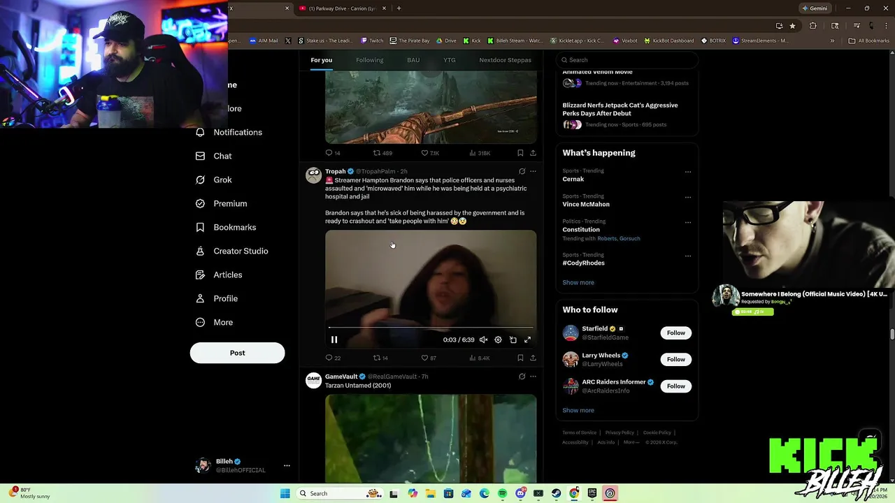Open Creator Studio in the sidebar
The image size is (895, 503).
(231, 251)
